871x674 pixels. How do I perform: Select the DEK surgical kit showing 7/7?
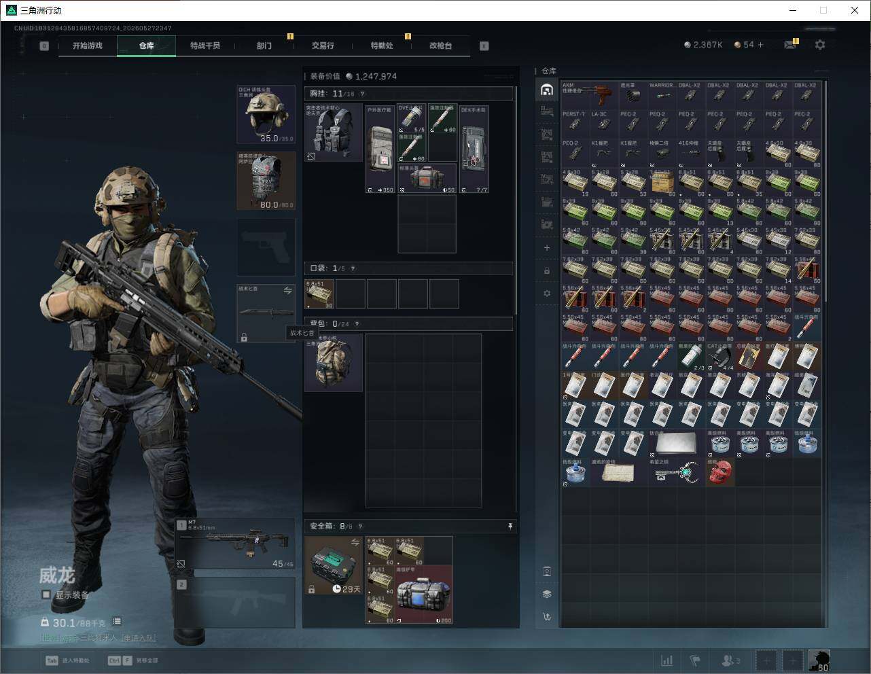point(474,149)
